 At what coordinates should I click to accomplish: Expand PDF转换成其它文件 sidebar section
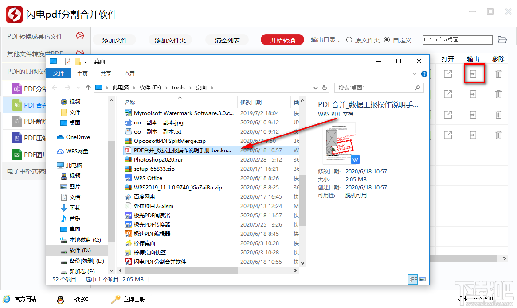pyautogui.click(x=80, y=35)
